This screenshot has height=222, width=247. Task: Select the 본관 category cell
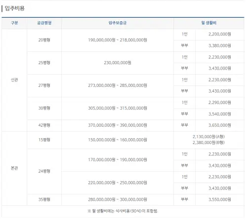pos(14,168)
